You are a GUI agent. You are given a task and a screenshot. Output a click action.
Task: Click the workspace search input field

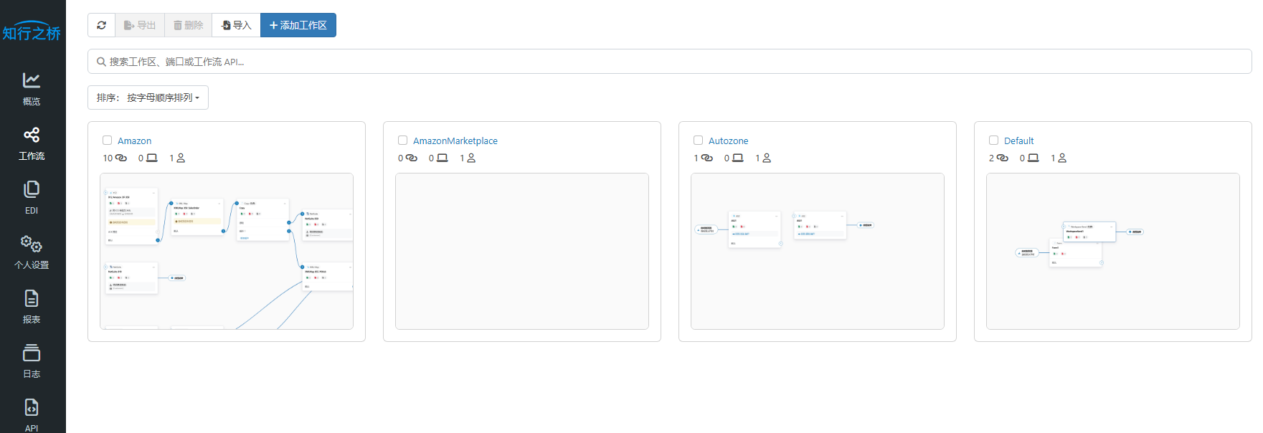click(x=669, y=62)
